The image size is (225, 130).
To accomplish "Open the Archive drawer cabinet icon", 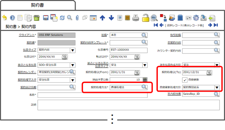I will 127,18.
